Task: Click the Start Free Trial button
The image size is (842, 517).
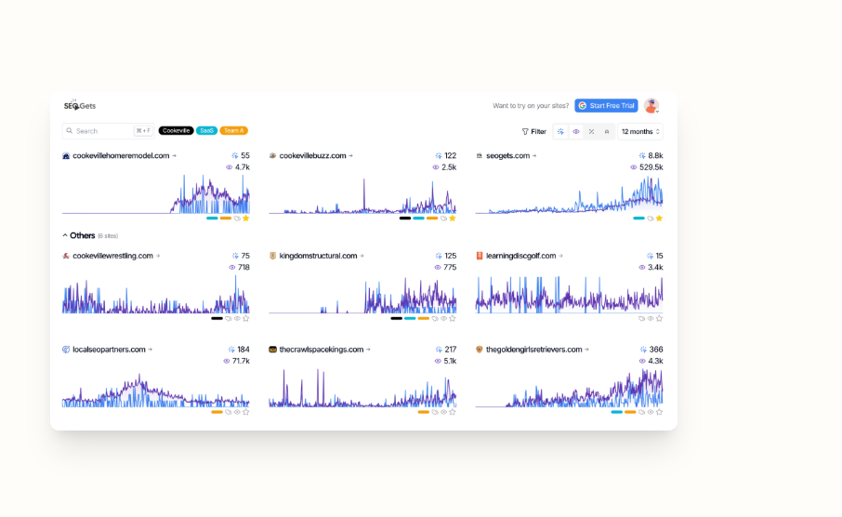Action: pyautogui.click(x=606, y=106)
